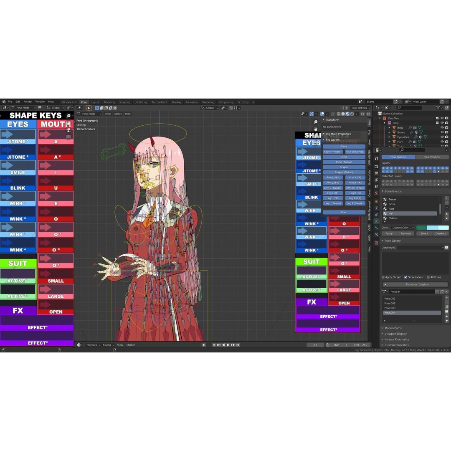Toggle the PoseLib fake user shield
Viewport: 451px width, 451px height.
(437, 291)
